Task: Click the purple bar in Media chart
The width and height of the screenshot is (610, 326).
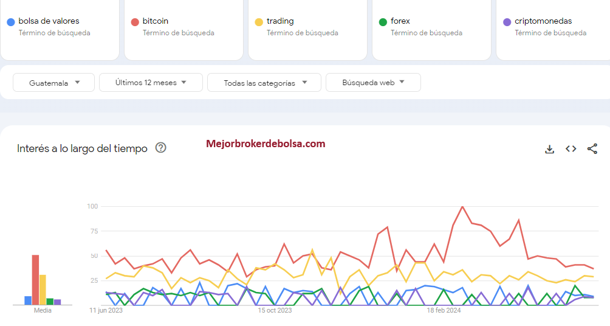Action: [x=57, y=302]
